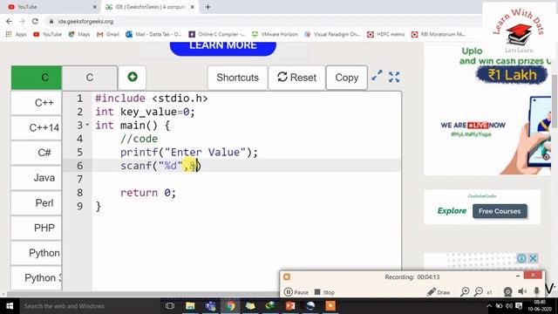Reload the page with refresh icon

(x=35, y=21)
